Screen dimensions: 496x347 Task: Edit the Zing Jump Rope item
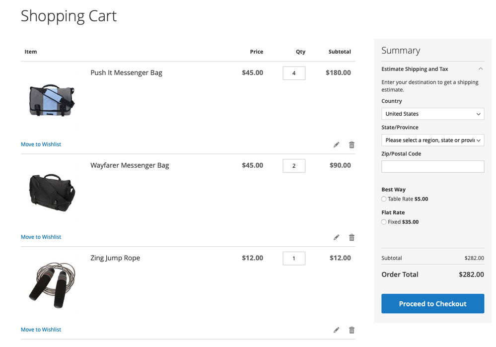coord(336,330)
